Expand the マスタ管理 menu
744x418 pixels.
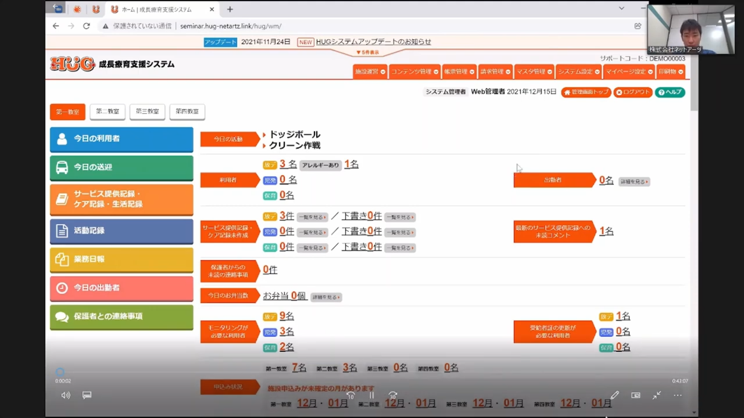click(x=534, y=71)
